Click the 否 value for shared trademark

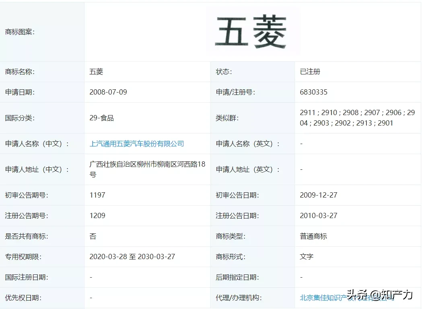pos(93,236)
